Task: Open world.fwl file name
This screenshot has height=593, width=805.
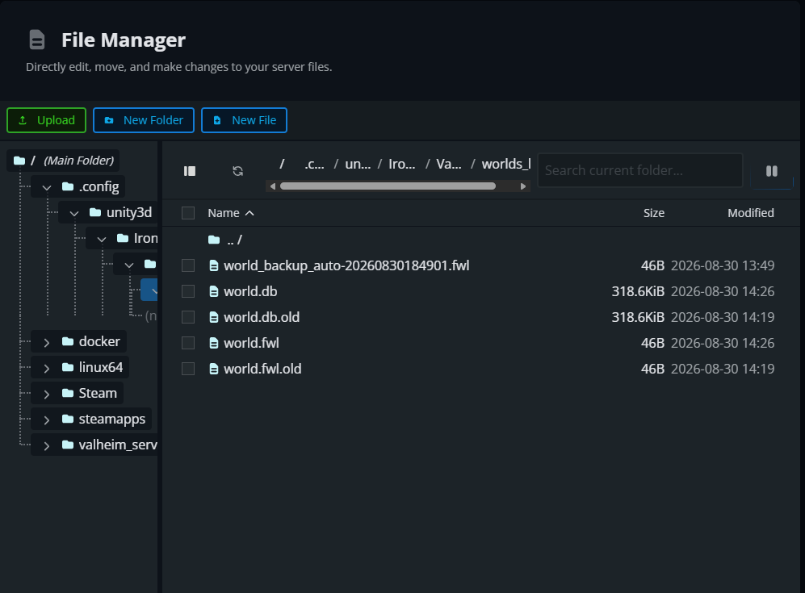Action: (x=252, y=343)
